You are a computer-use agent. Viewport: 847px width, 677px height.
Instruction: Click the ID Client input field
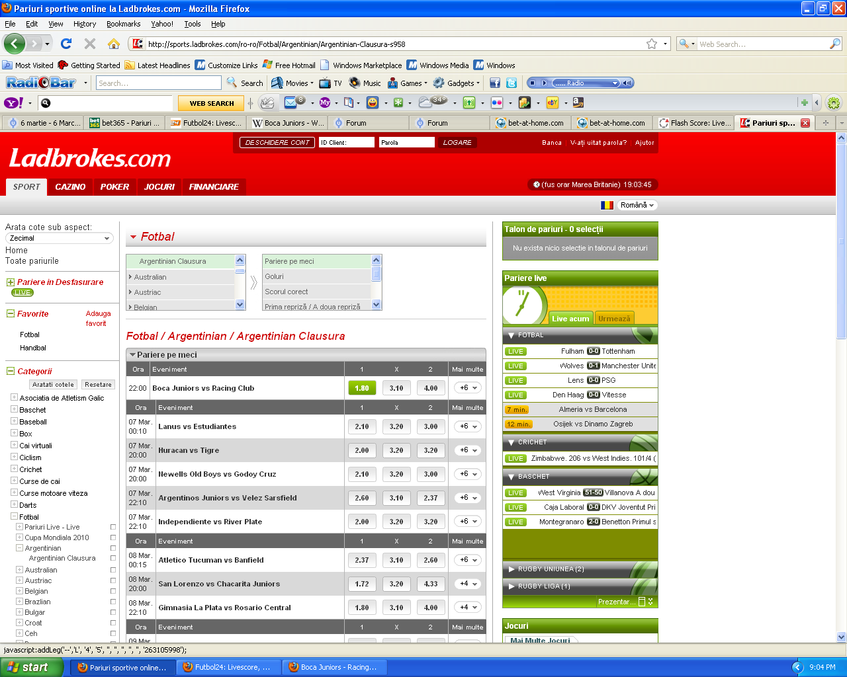tap(347, 142)
